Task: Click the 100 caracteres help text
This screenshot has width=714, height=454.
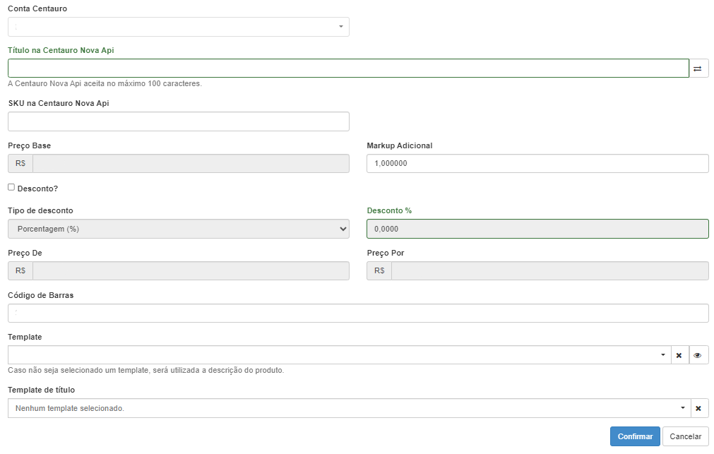Action: pos(105,84)
